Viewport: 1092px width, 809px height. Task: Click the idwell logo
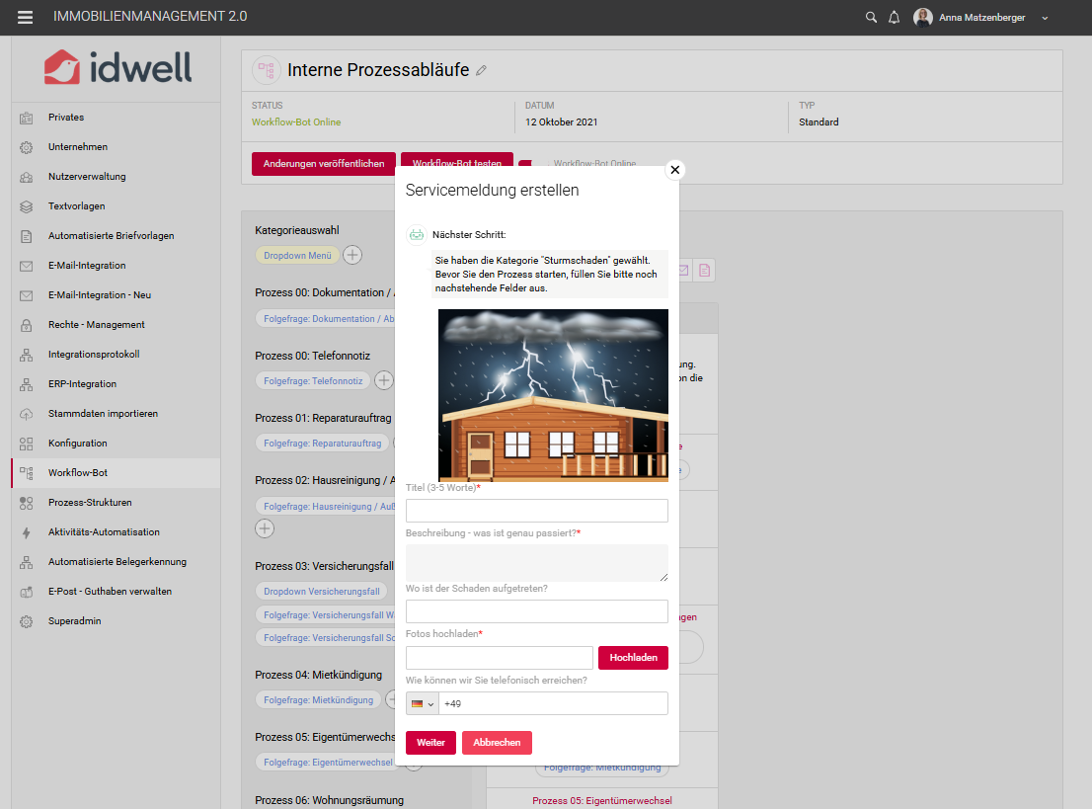tap(117, 67)
